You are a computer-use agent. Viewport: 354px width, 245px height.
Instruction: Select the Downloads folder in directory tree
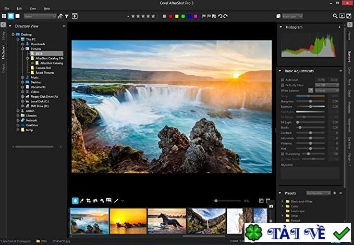click(38, 44)
